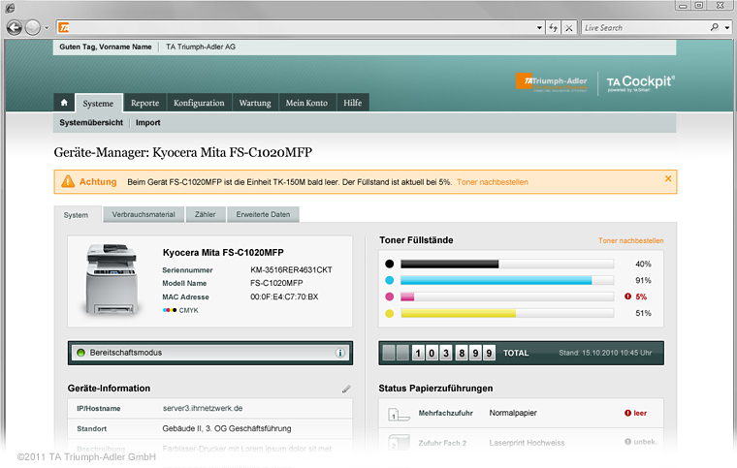Click the browser back arrow button

pyautogui.click(x=15, y=28)
